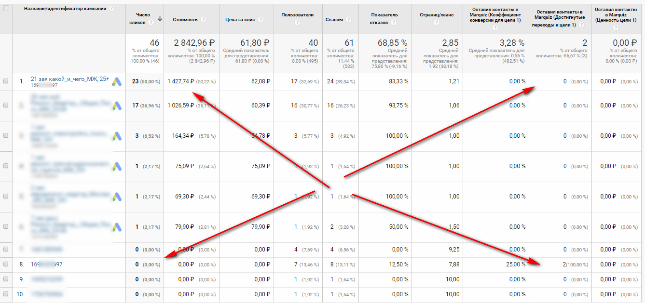Click average cost per click 61,80 ₽
Screen dimensions: 645x303
pyautogui.click(x=255, y=43)
